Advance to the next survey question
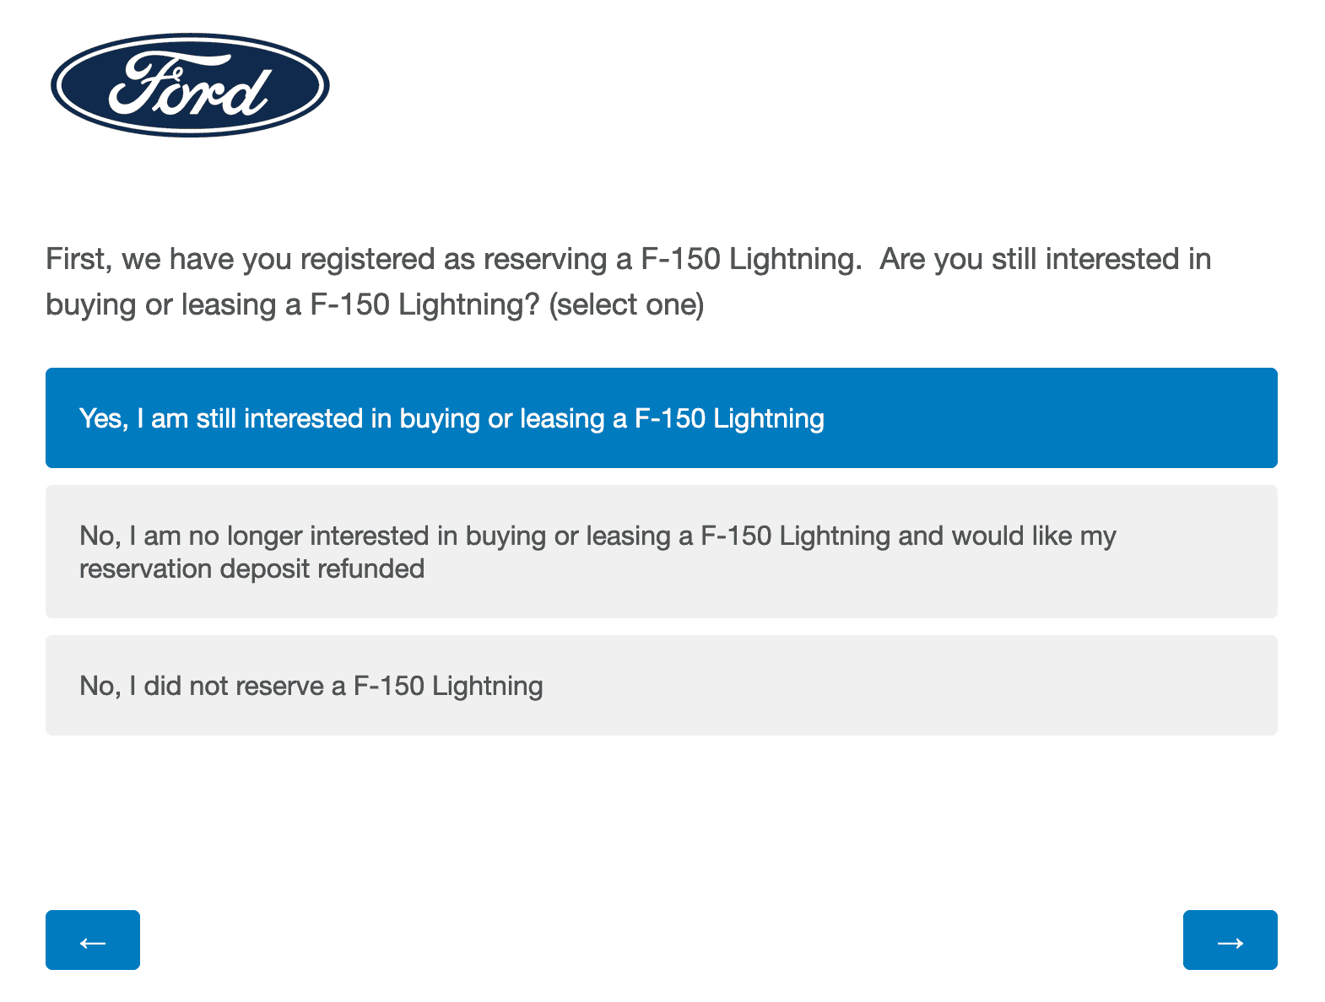1325x1002 pixels. (1230, 940)
